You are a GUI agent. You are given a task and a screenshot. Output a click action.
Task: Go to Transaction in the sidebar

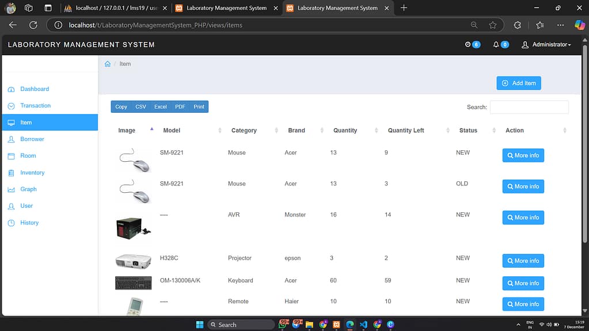[x=35, y=106]
